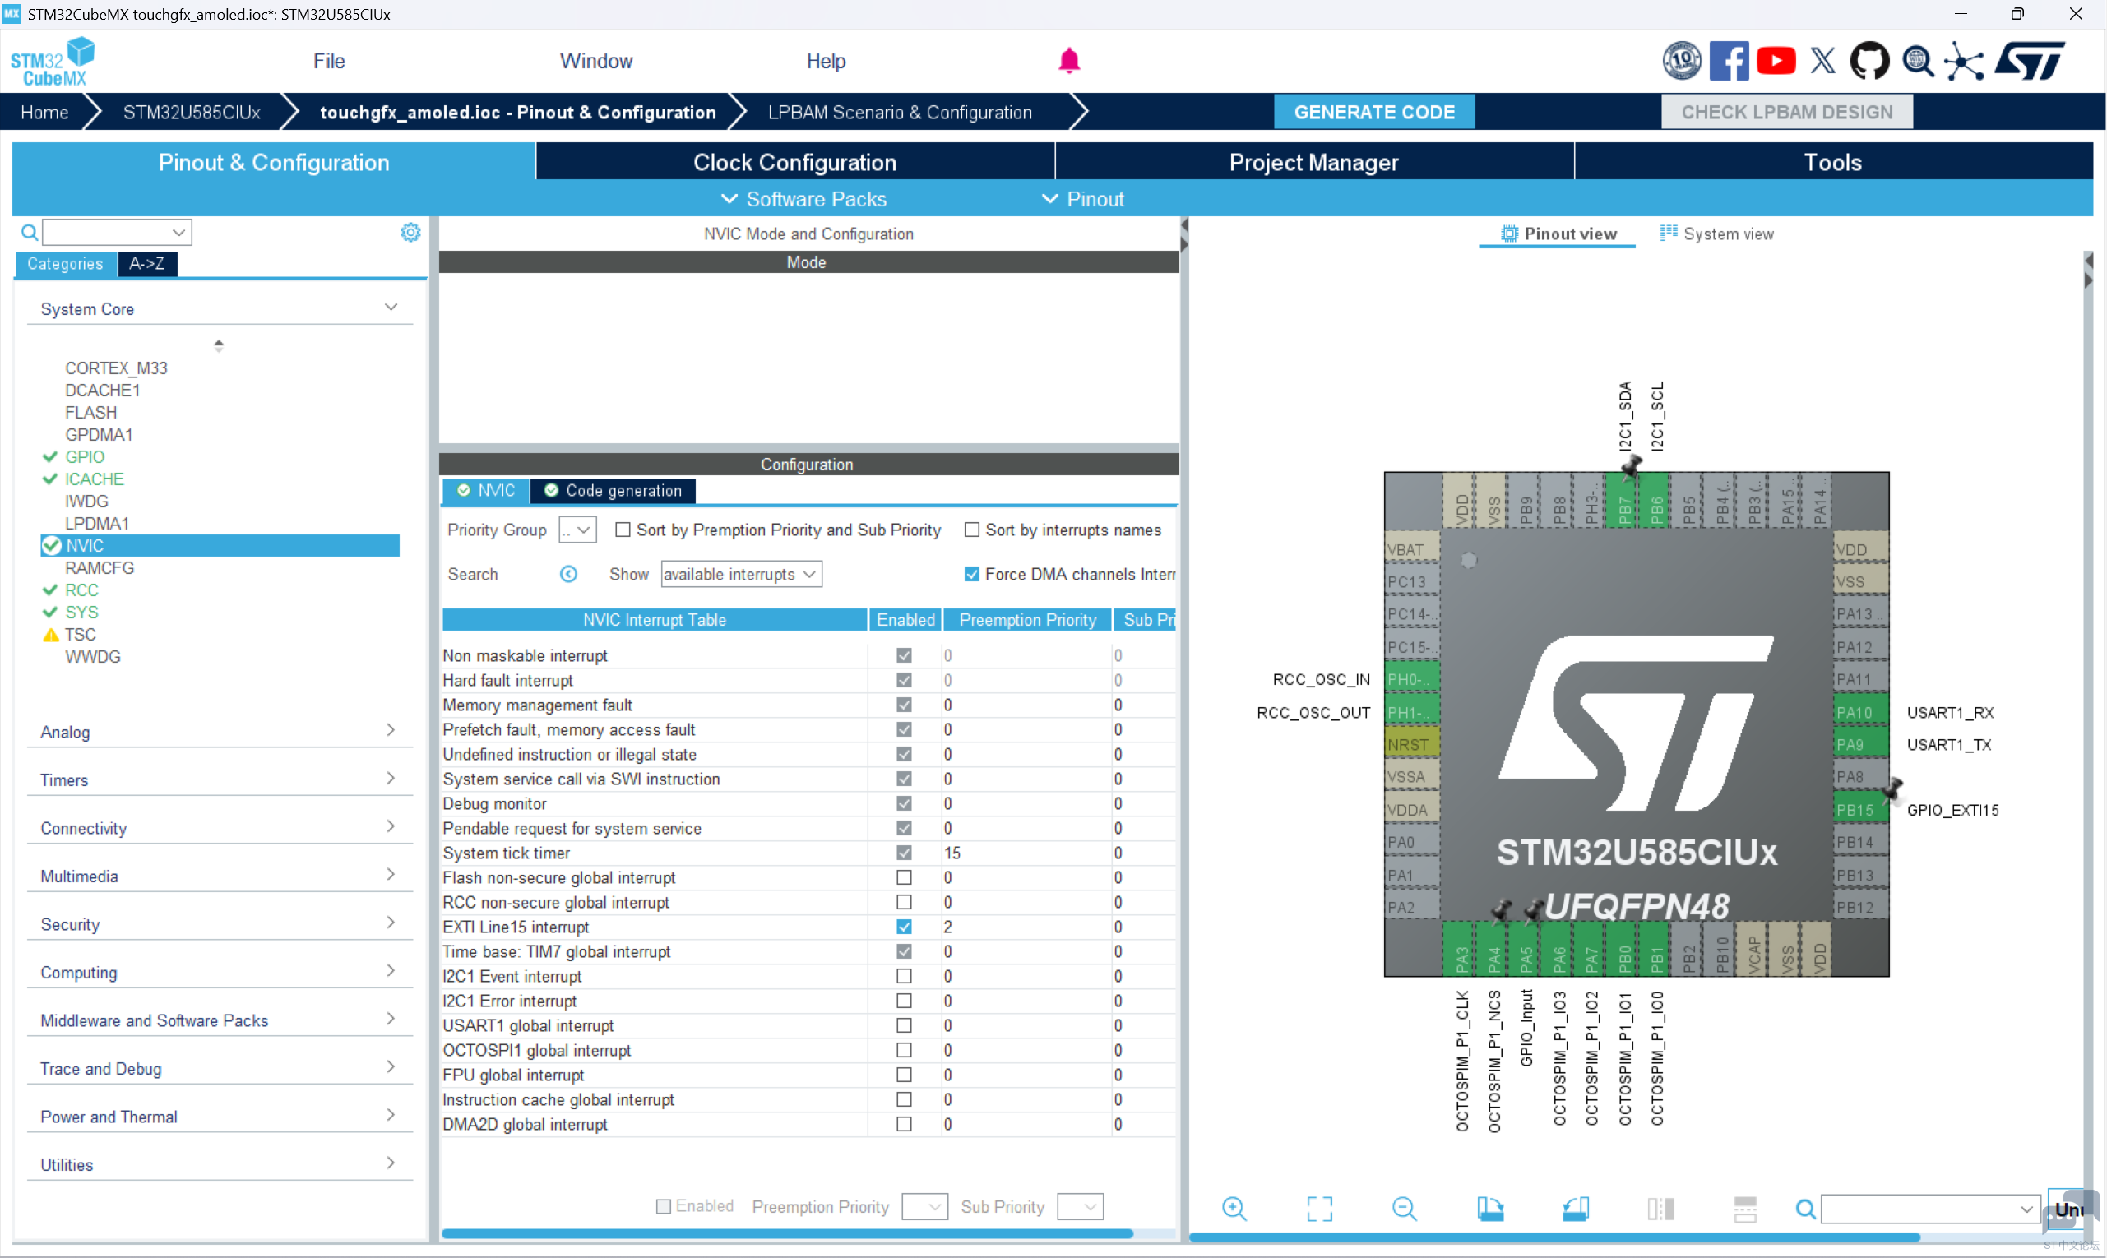2107x1258 pixels.
Task: Enable sort by preemption and sub priority
Action: click(x=623, y=530)
